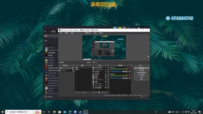Click the 停止推流 button
Viewport: 203px width, 114px height.
(x=142, y=68)
